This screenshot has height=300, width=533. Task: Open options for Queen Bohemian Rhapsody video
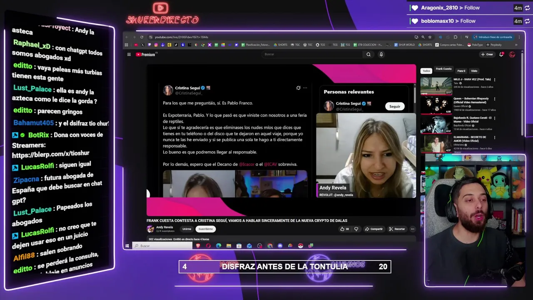(x=495, y=99)
